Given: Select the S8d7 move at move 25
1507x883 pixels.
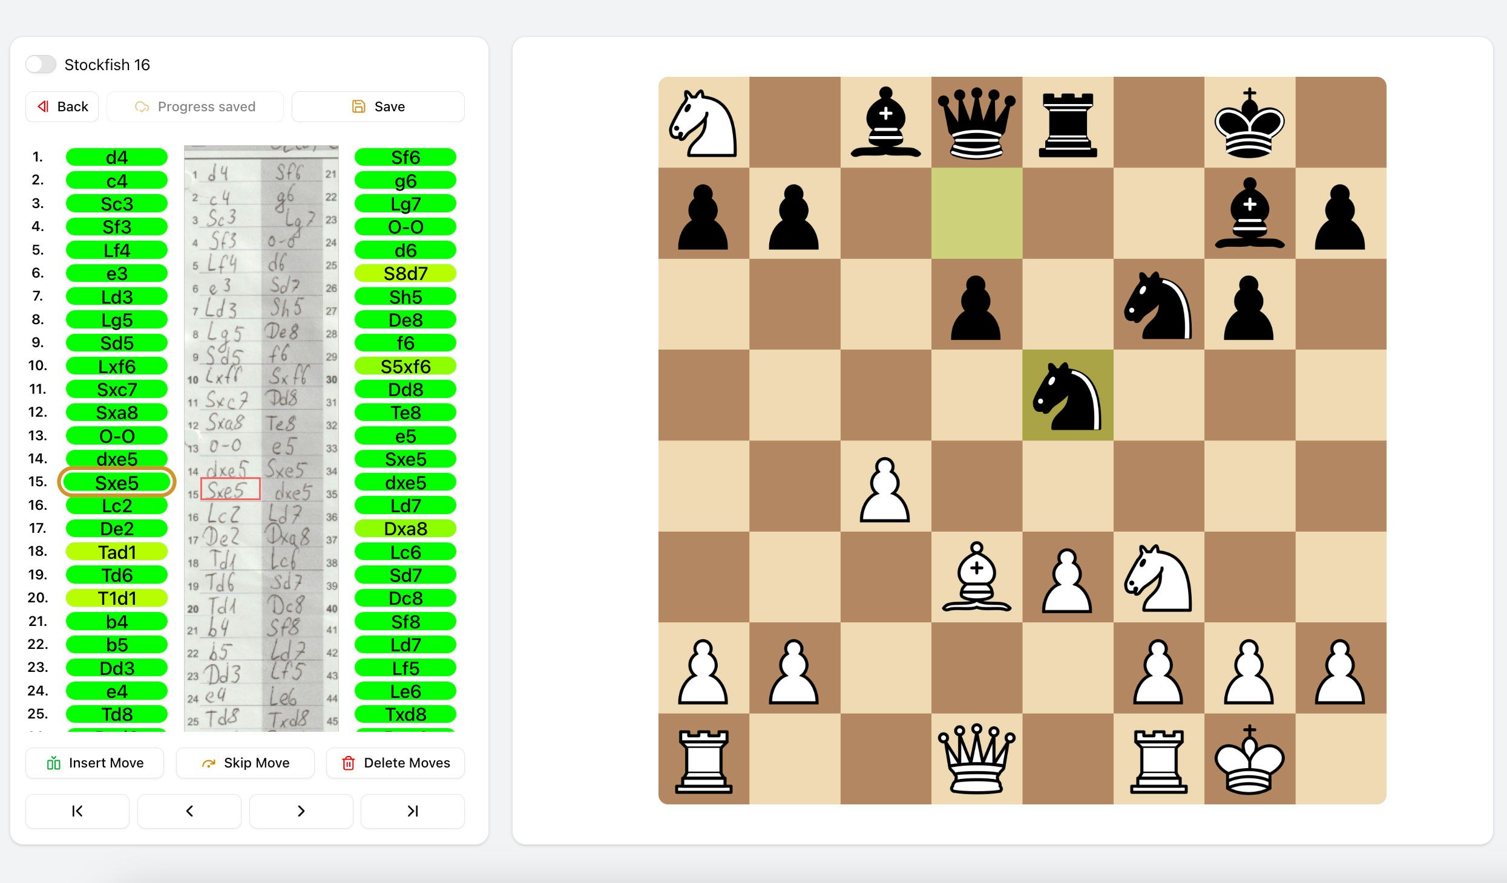Looking at the screenshot, I should tap(405, 273).
